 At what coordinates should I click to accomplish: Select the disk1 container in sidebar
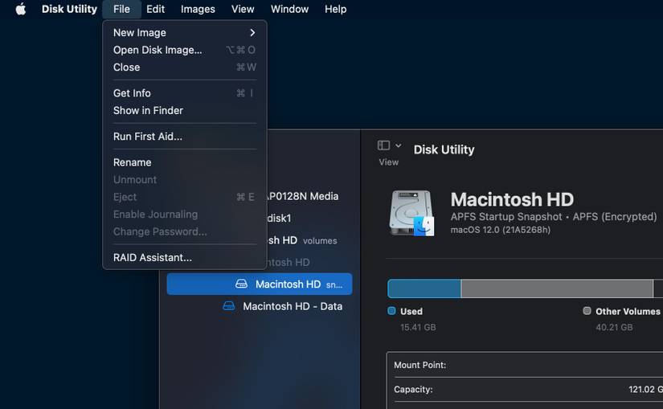(280, 219)
